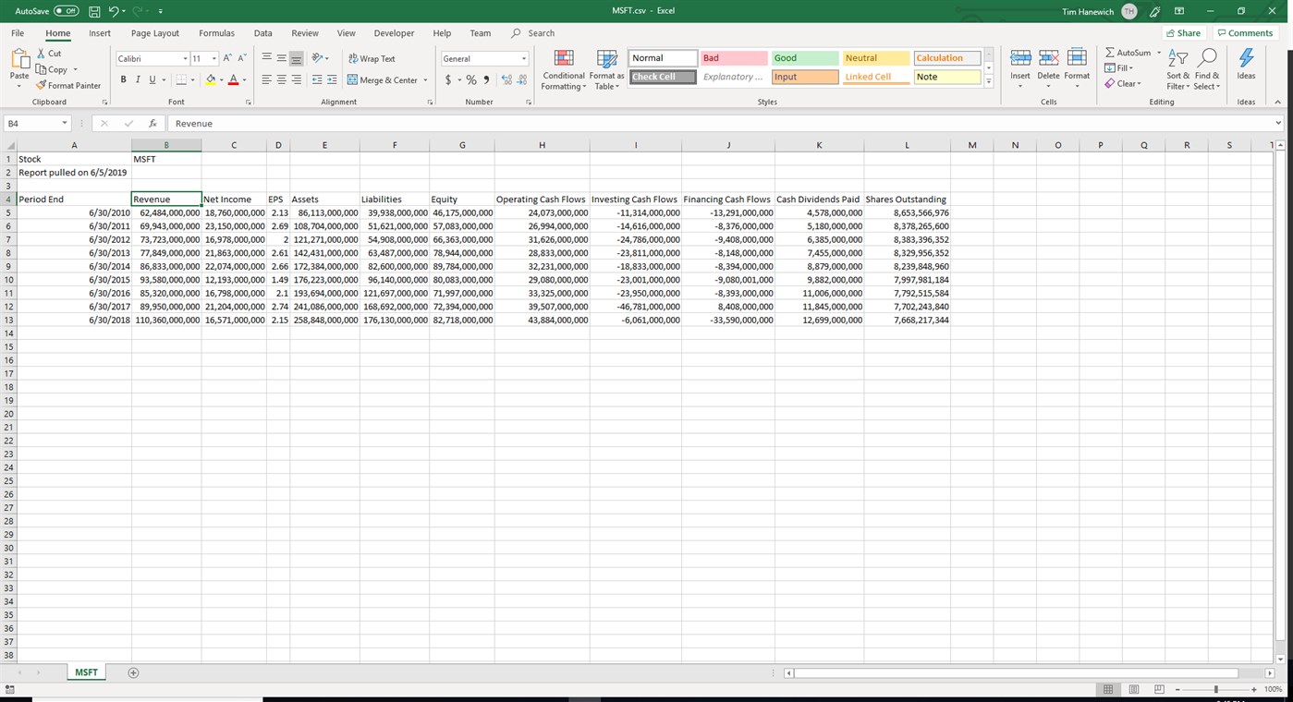Decrease the cell indent
The height and width of the screenshot is (702, 1293).
pyautogui.click(x=317, y=80)
